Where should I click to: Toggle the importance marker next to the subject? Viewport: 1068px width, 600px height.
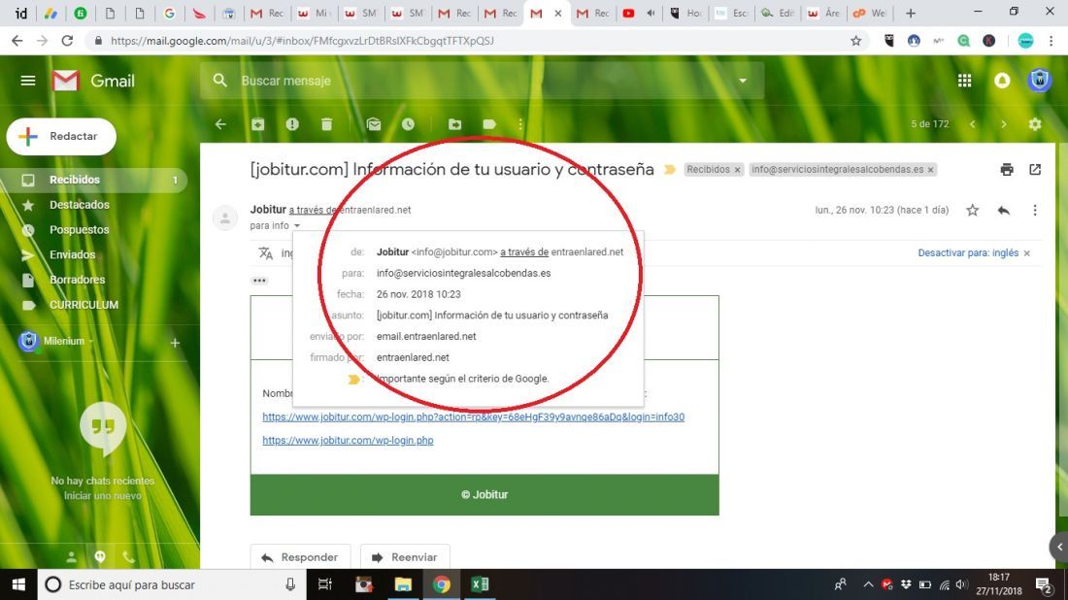click(670, 170)
